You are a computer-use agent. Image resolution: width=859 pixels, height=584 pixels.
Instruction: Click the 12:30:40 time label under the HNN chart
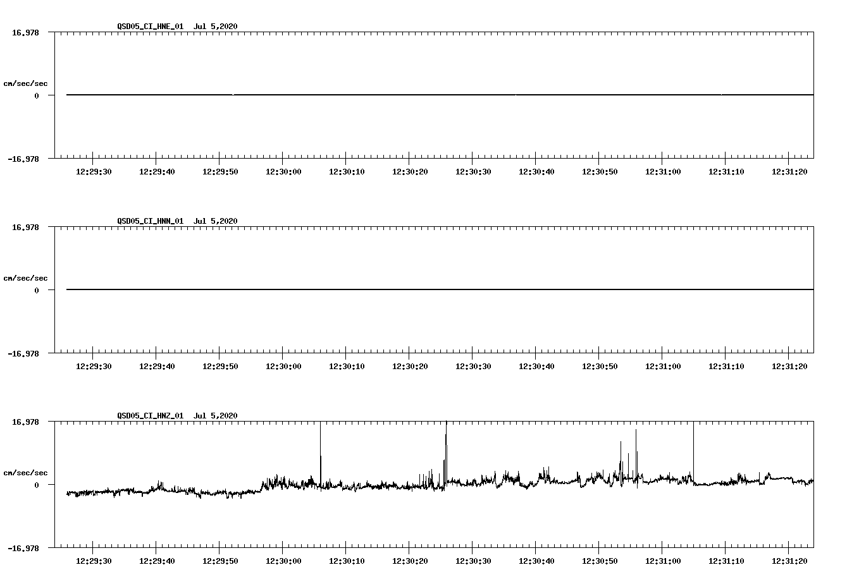(x=536, y=367)
